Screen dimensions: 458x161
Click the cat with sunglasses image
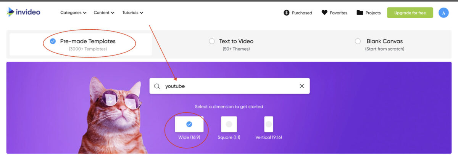[x=112, y=115]
